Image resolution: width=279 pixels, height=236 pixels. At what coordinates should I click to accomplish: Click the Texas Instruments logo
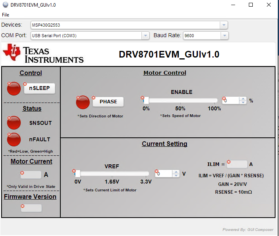click(43, 53)
